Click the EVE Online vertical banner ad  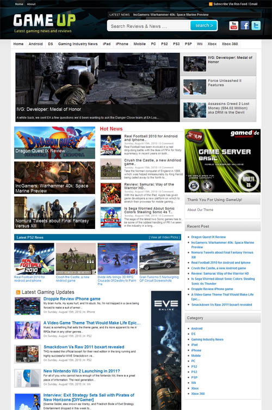(166, 351)
